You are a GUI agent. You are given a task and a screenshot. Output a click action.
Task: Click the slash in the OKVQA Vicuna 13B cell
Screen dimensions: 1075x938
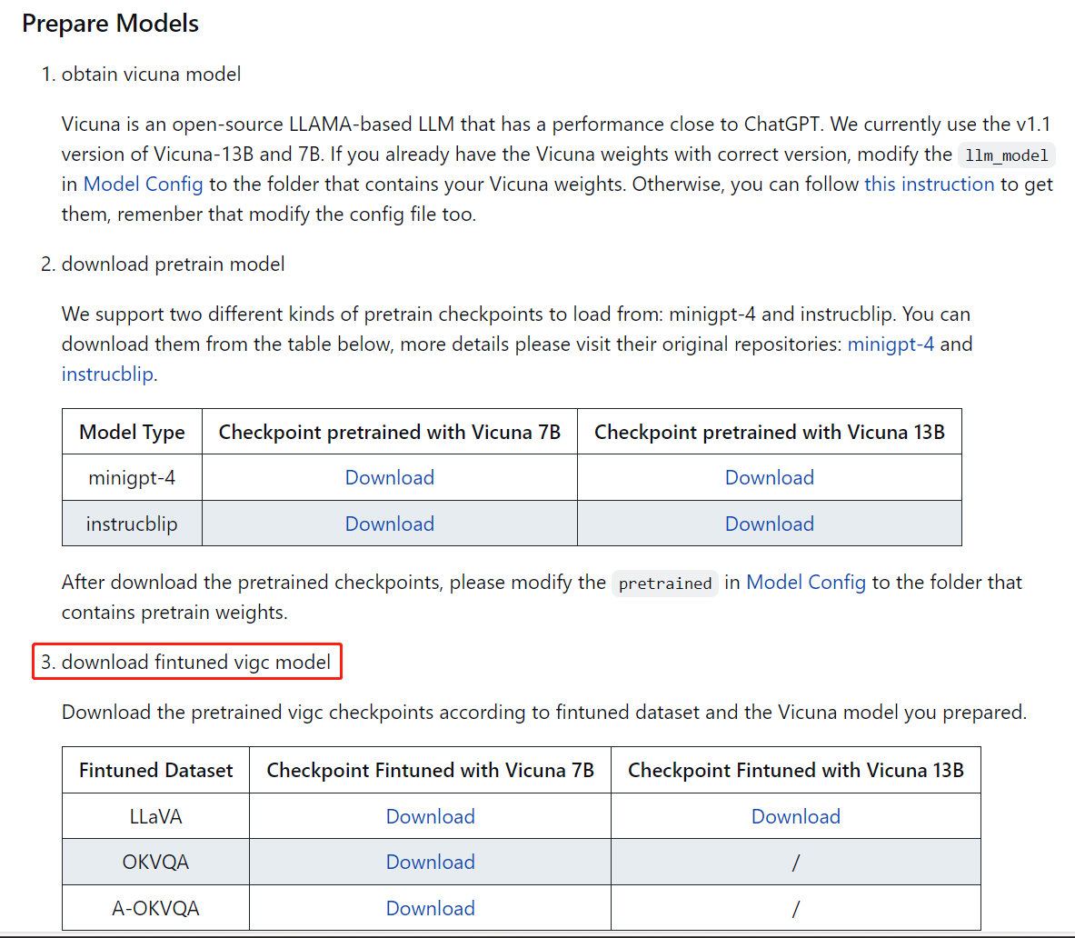click(x=795, y=862)
